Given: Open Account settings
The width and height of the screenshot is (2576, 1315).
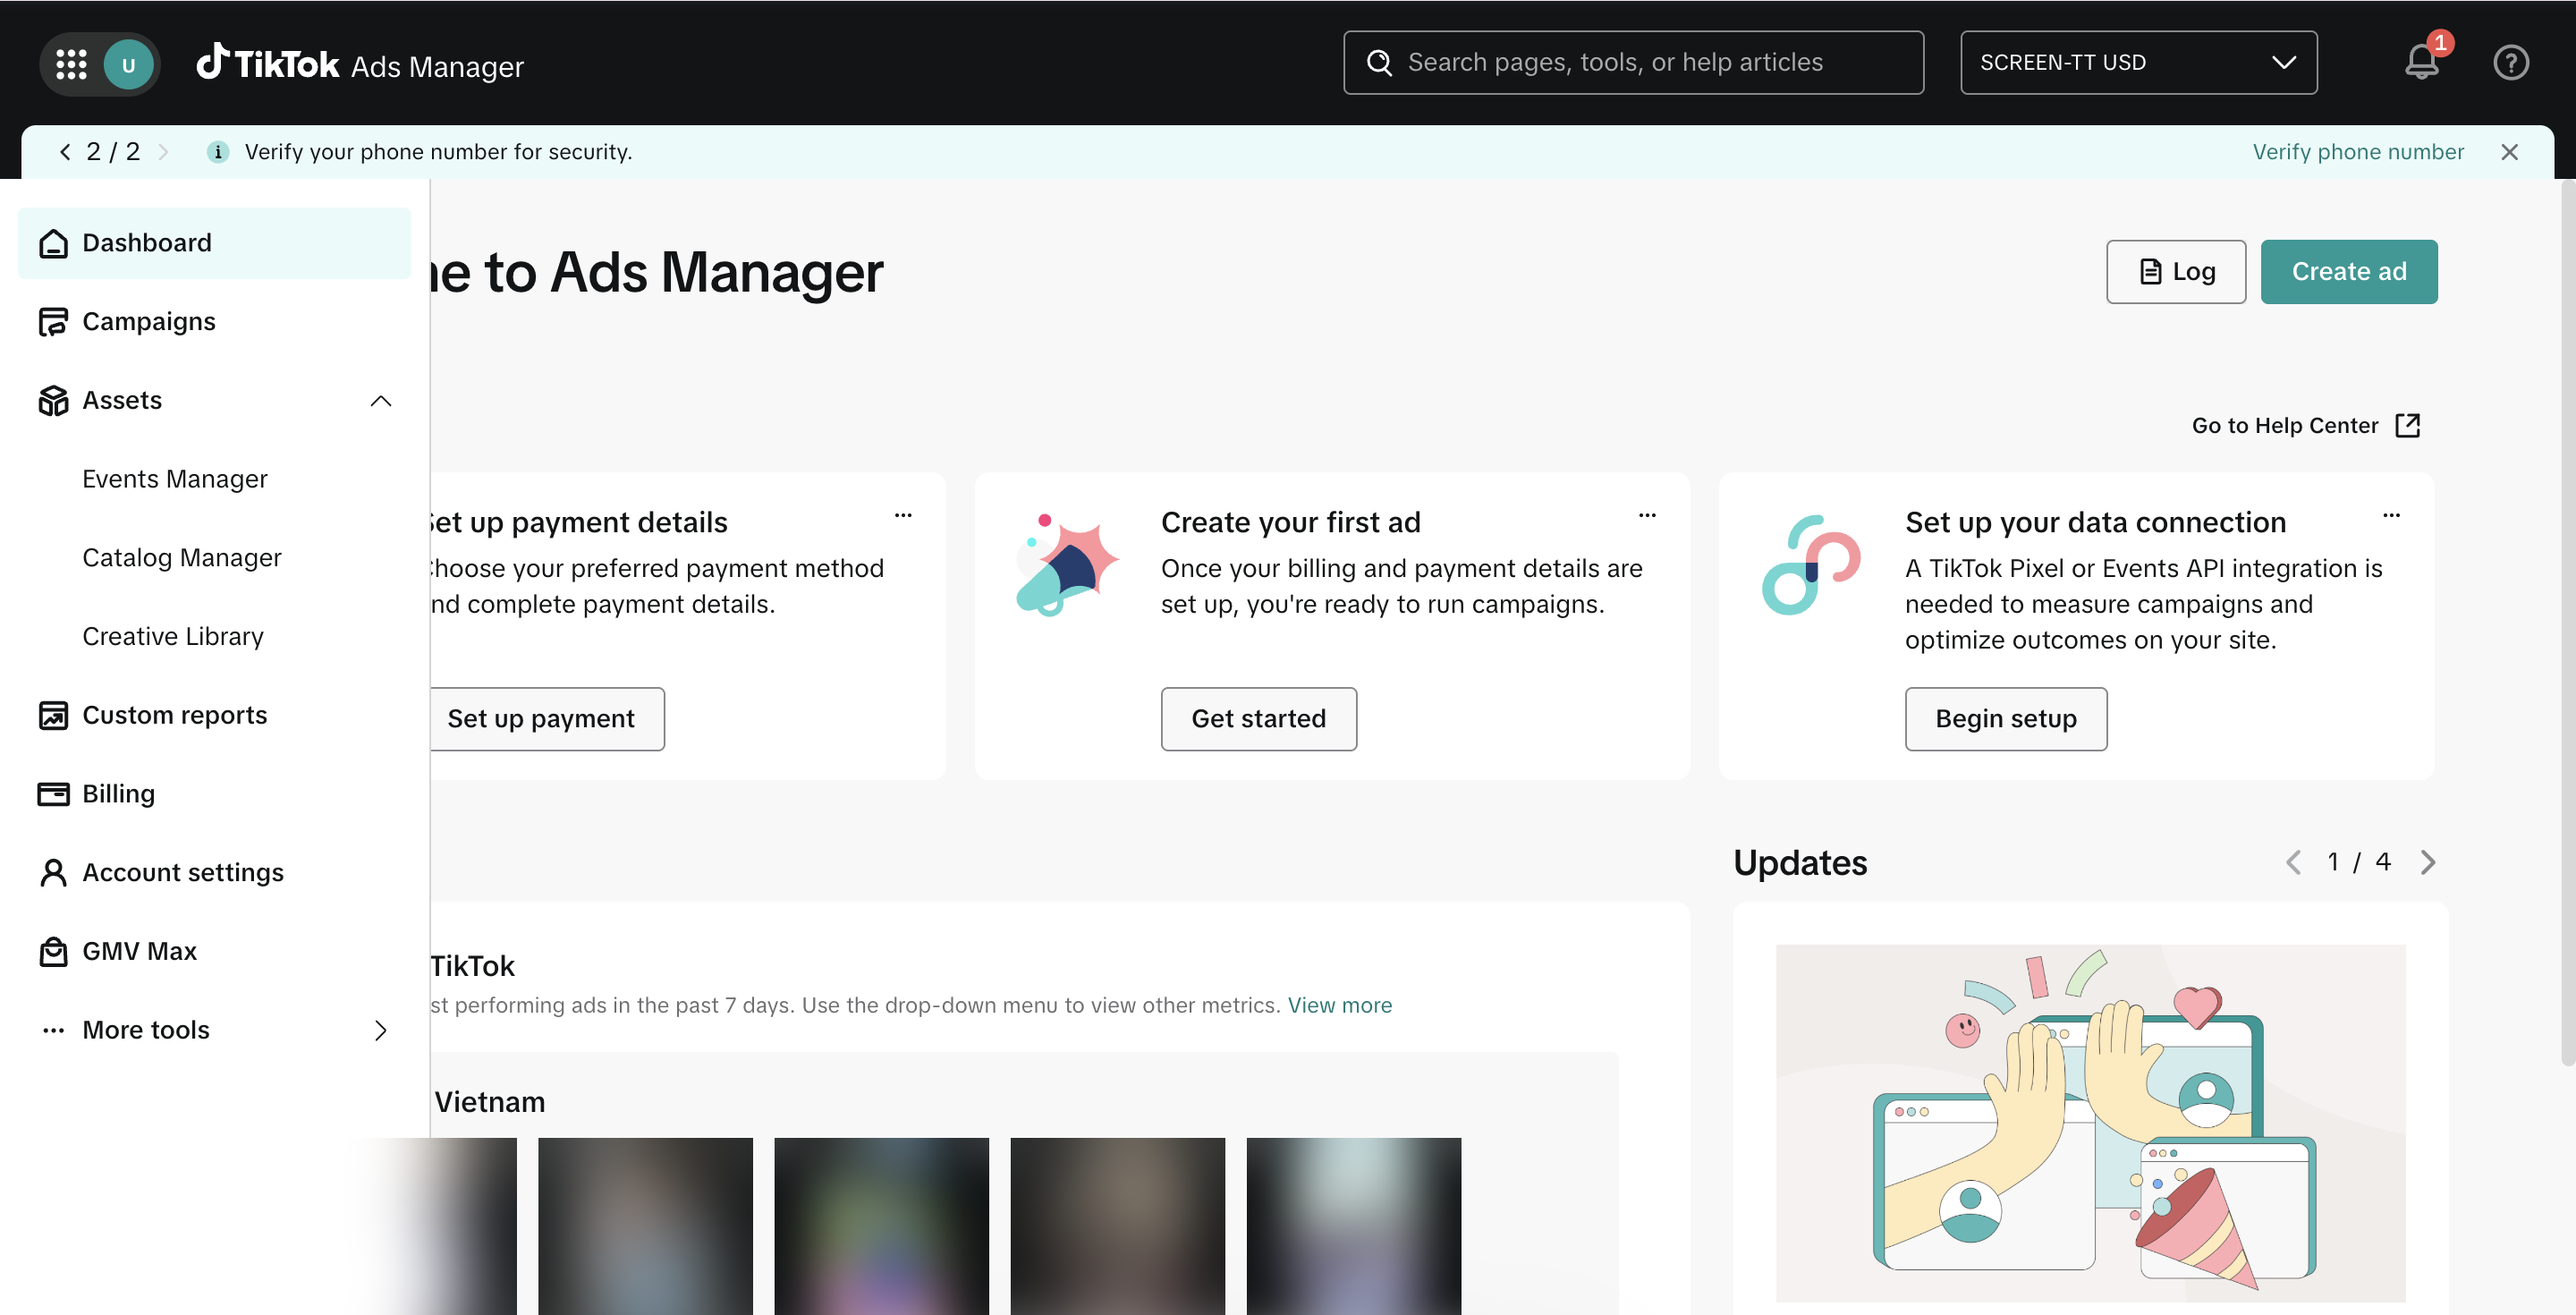Looking at the screenshot, I should coord(214,873).
